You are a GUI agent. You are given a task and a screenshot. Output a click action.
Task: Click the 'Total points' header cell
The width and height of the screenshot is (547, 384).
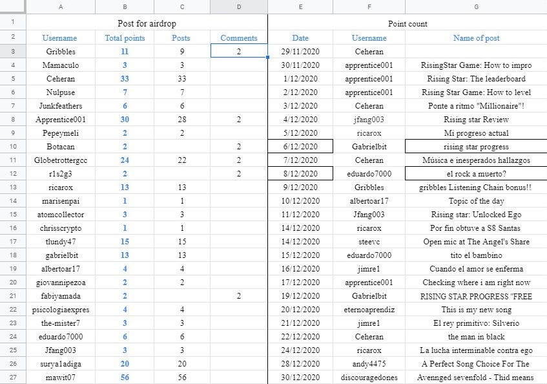click(125, 37)
